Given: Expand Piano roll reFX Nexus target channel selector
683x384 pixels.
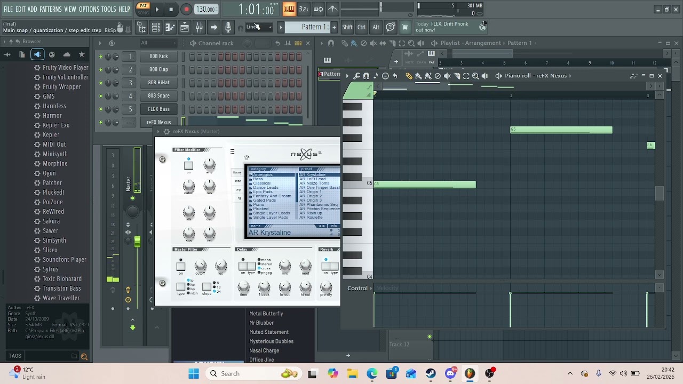Looking at the screenshot, I should point(570,76).
